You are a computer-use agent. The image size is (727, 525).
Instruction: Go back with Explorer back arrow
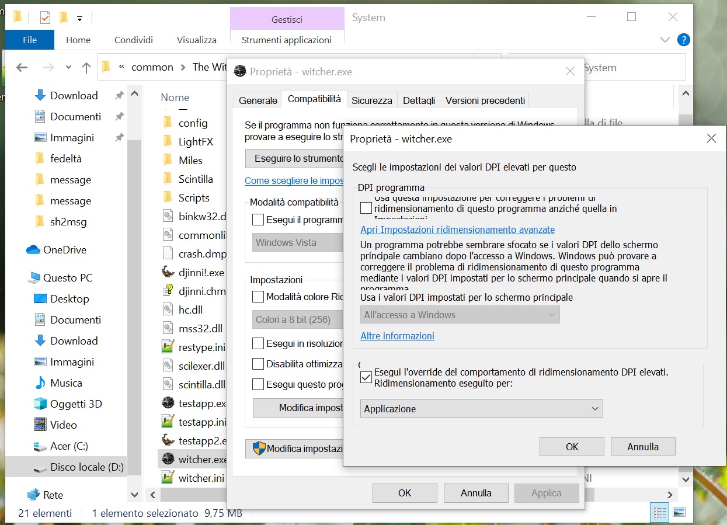(x=22, y=68)
